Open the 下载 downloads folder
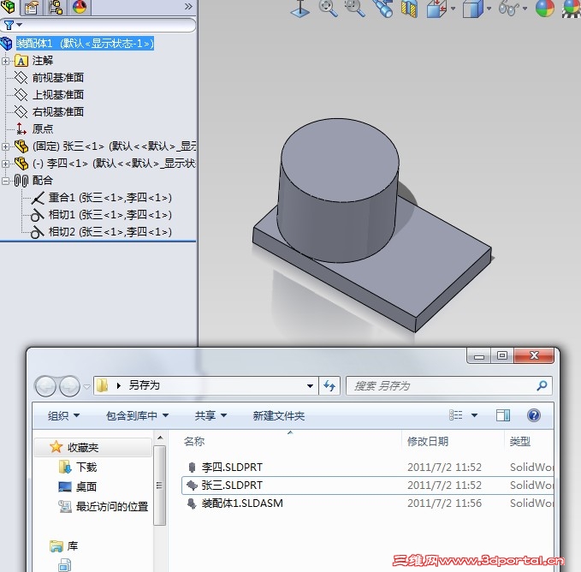Screen dimensions: 581x572 click(86, 467)
